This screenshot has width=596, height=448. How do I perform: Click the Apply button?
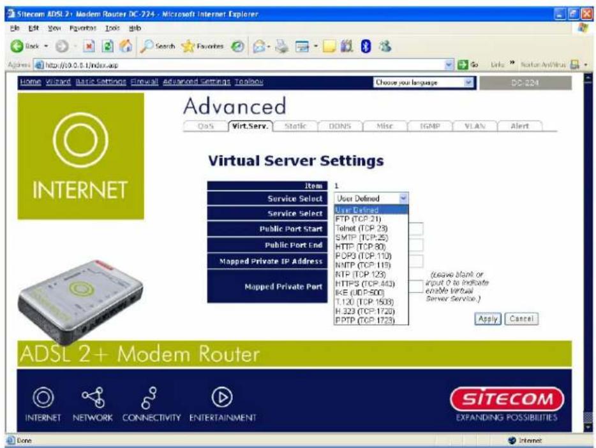pos(488,319)
